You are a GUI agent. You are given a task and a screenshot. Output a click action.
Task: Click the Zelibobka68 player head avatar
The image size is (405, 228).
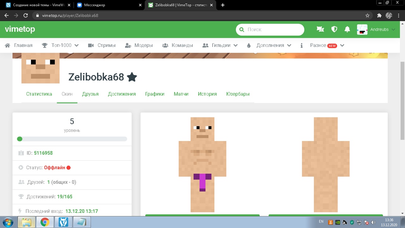[40, 68]
